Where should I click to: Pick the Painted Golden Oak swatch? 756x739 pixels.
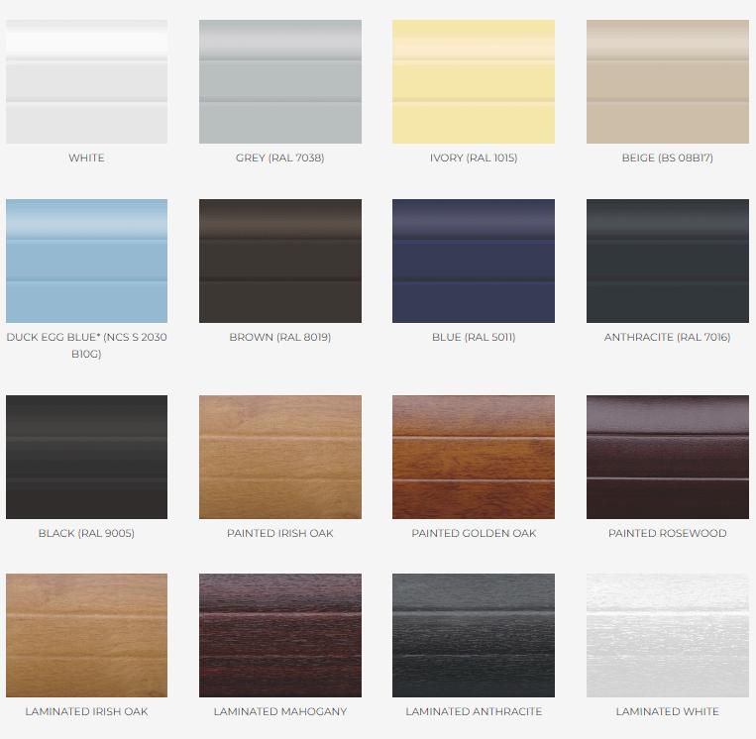coord(474,457)
